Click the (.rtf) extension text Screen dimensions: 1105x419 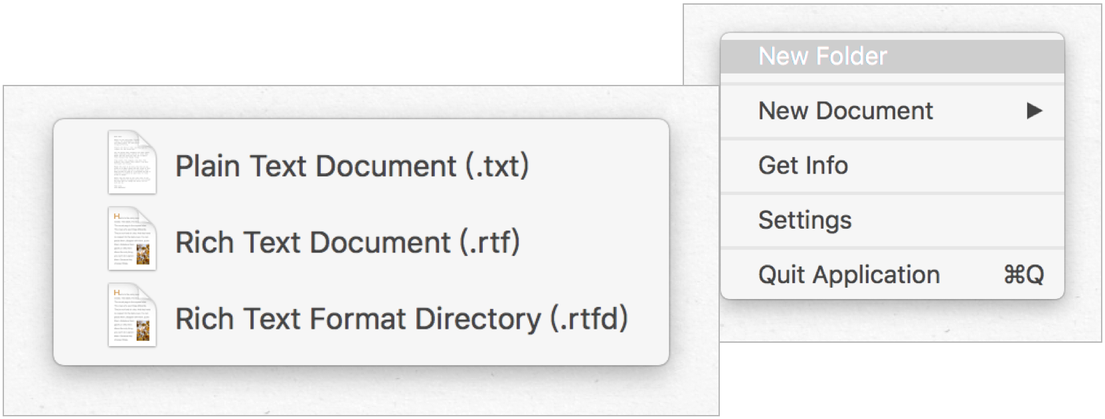point(489,242)
